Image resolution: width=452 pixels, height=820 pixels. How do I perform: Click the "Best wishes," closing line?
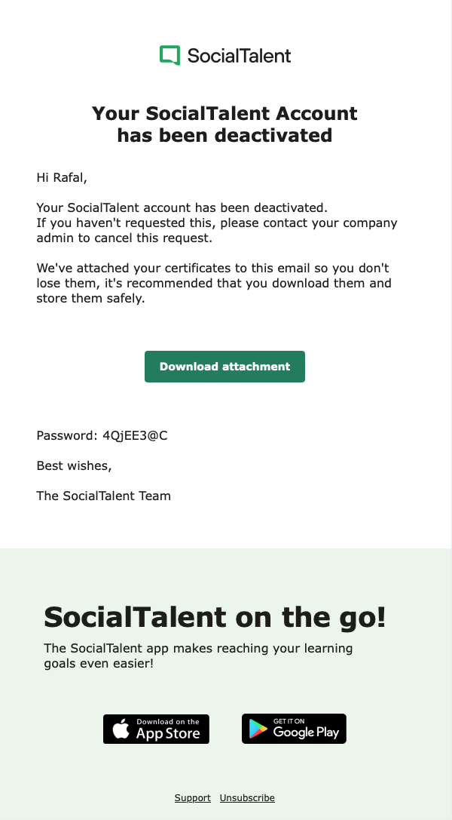(x=74, y=465)
